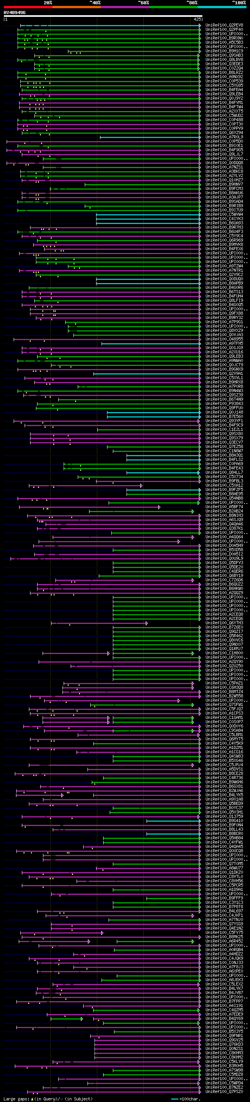The image size is (250, 1102).
Task: Open hit UniRef100_Q84LL7
Action: (224, 472)
